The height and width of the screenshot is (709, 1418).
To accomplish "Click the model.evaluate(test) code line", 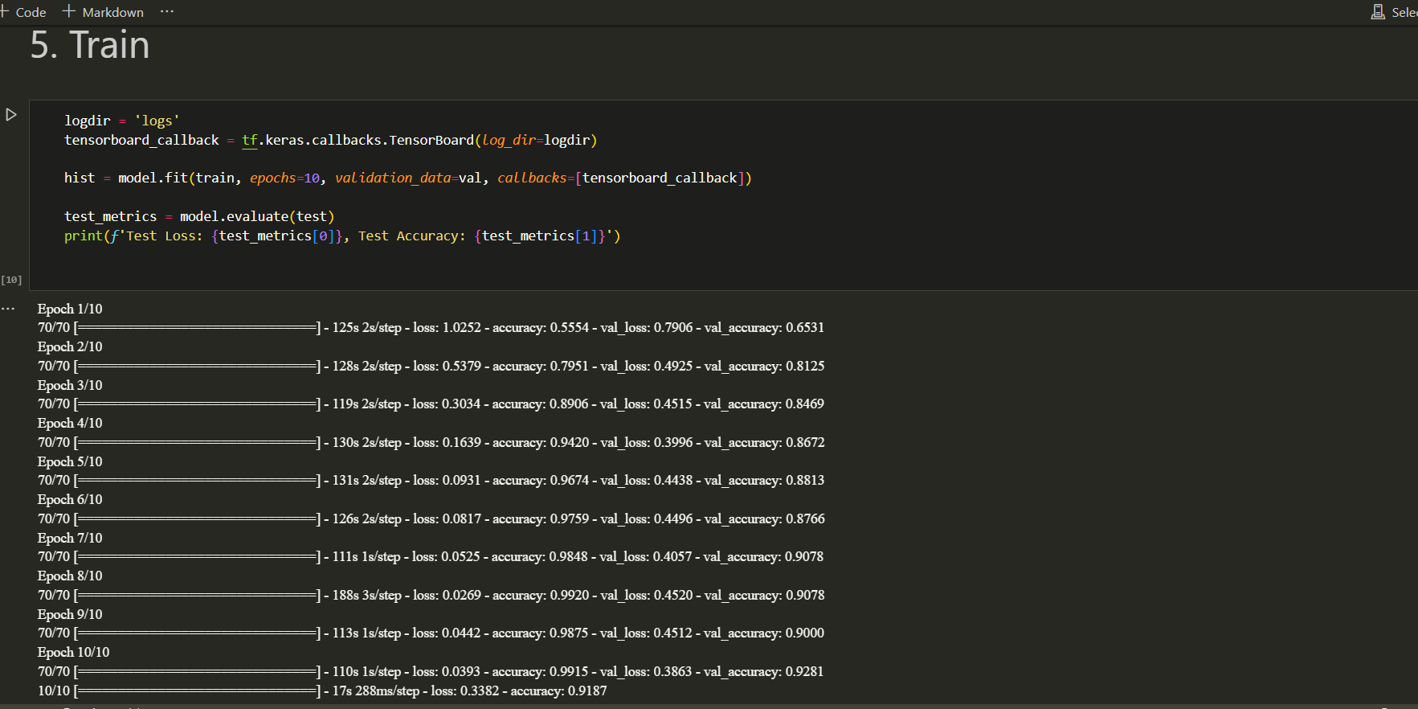I will click(x=199, y=216).
